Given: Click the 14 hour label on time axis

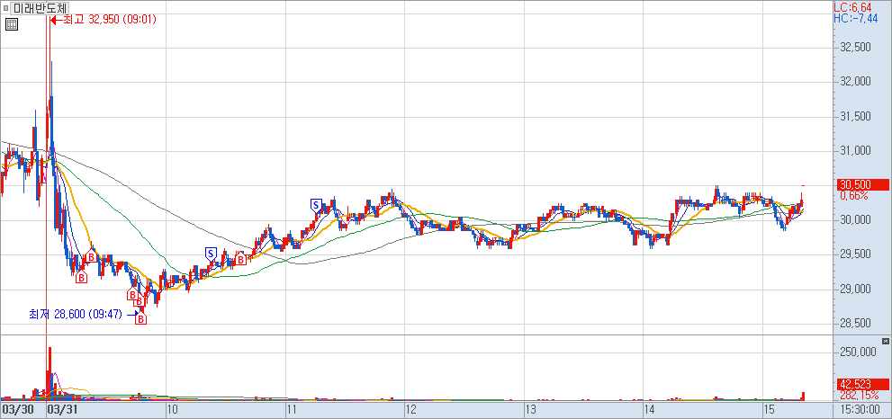Looking at the screenshot, I should tap(650, 409).
